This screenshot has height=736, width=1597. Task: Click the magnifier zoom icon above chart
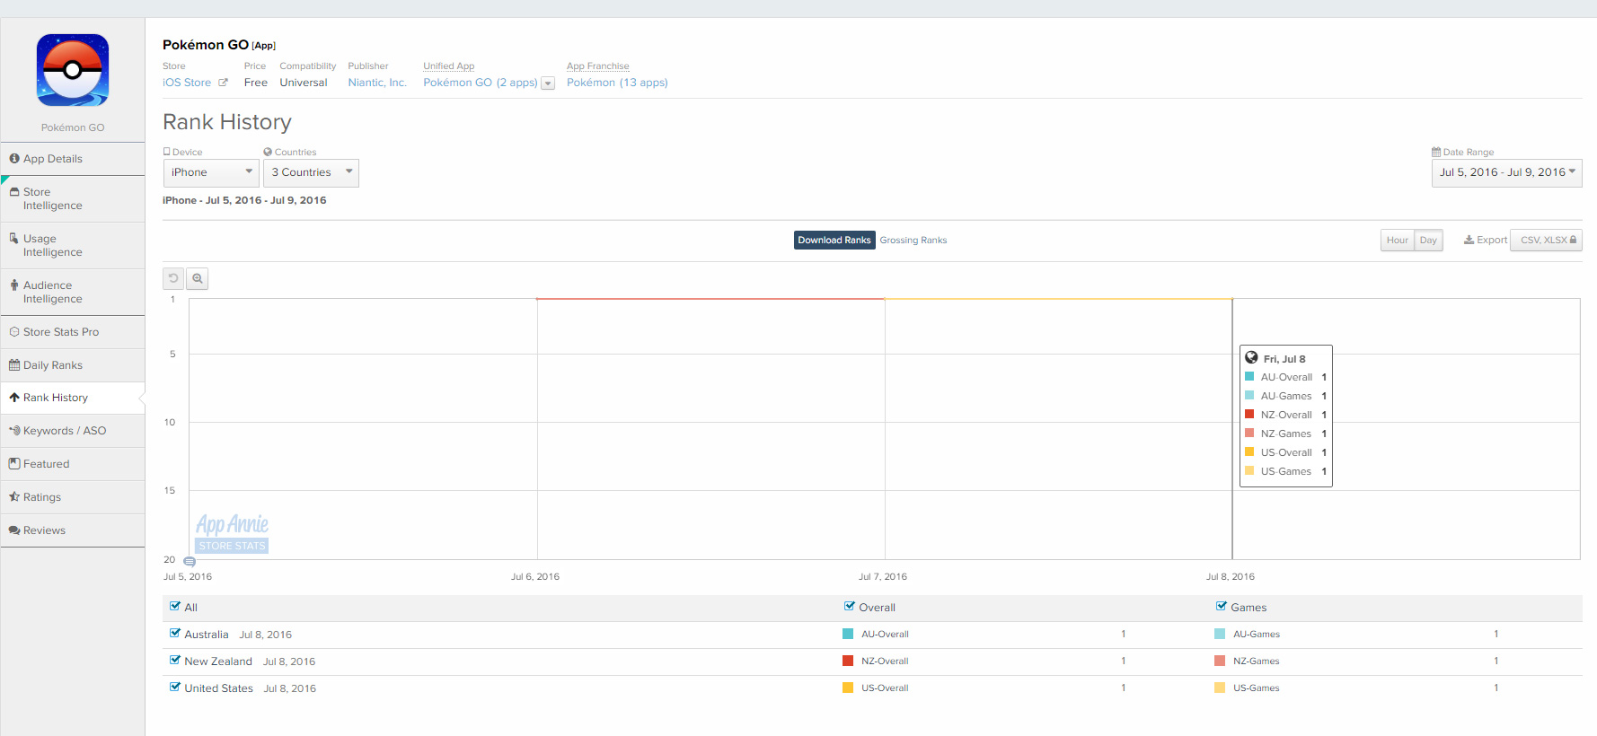[x=198, y=278]
